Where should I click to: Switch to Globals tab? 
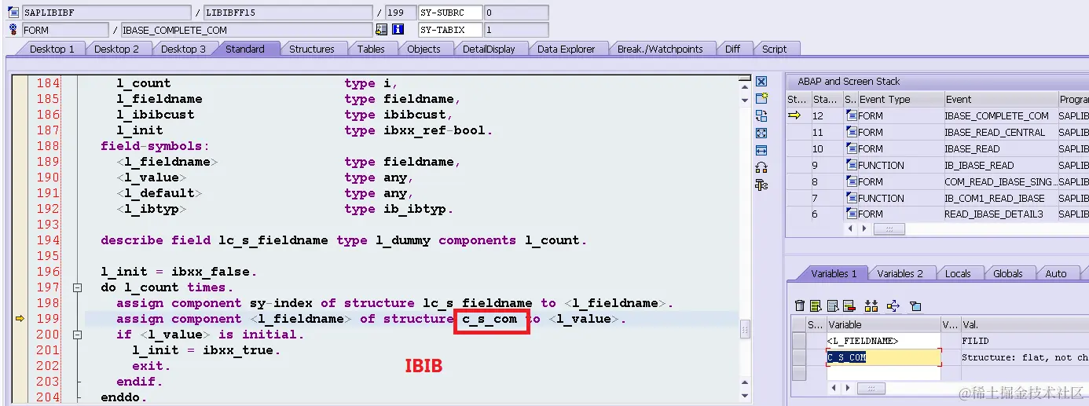[x=1007, y=273]
